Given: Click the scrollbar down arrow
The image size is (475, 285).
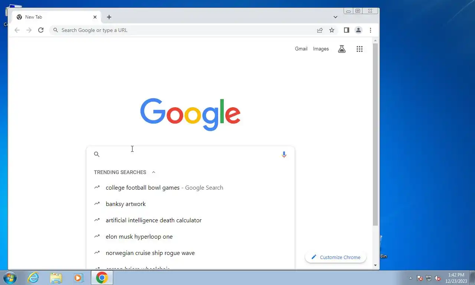Looking at the screenshot, I should (x=375, y=265).
